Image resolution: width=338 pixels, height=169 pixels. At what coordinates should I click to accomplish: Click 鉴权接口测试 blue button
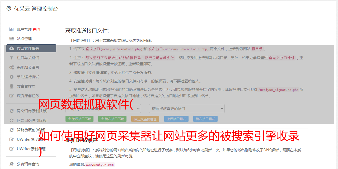pos(176,119)
